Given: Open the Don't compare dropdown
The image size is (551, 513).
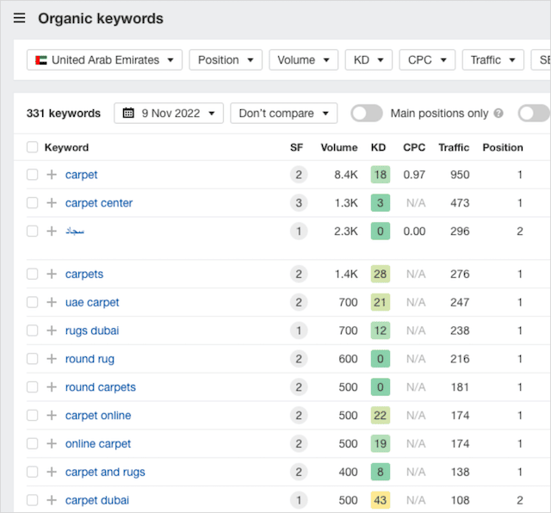Looking at the screenshot, I should click(x=283, y=114).
